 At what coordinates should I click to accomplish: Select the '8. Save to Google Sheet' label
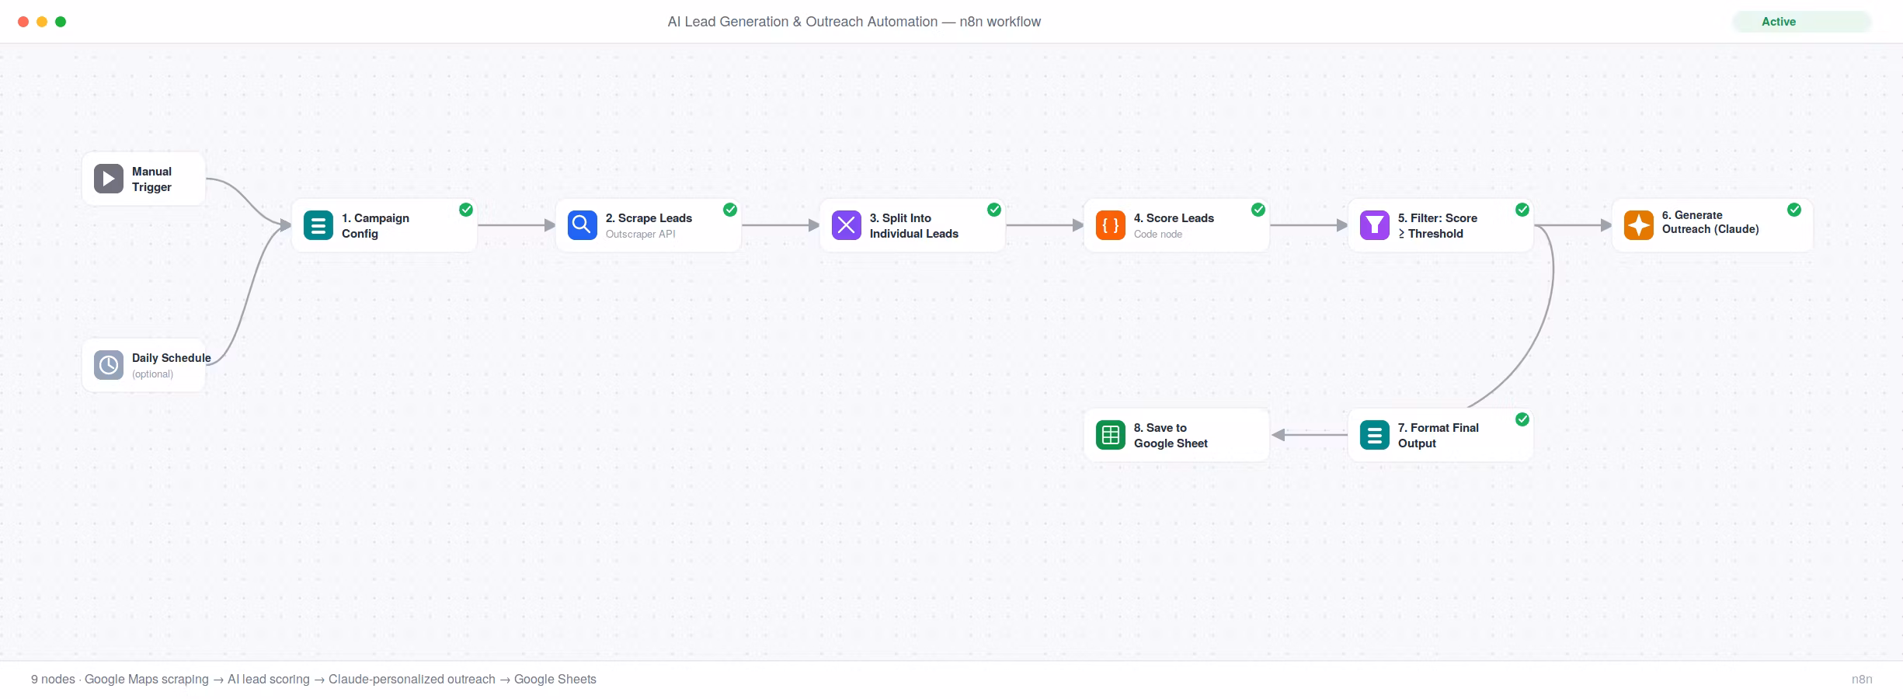(x=1171, y=436)
